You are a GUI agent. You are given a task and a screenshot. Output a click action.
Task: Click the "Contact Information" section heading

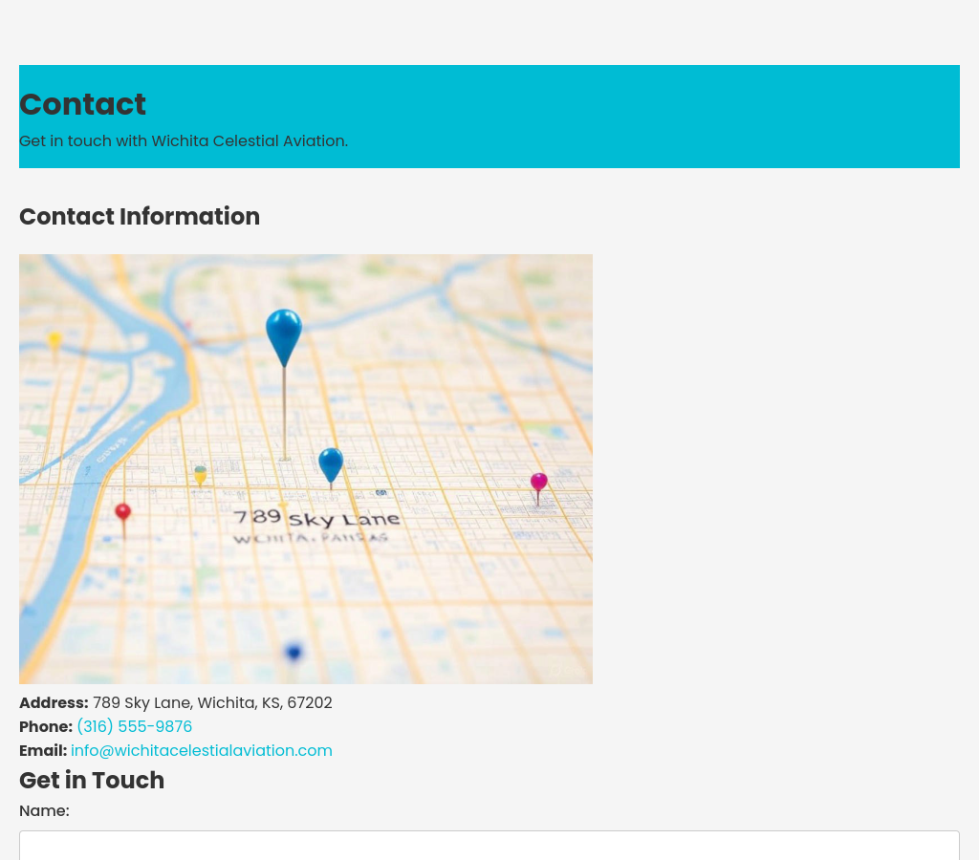click(140, 217)
